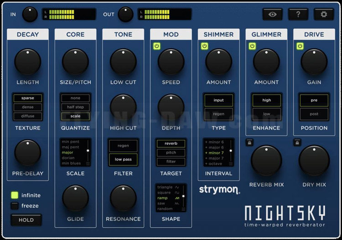Click the mod DEPTH knob
The height and width of the screenshot is (240, 342).
pyautogui.click(x=171, y=107)
